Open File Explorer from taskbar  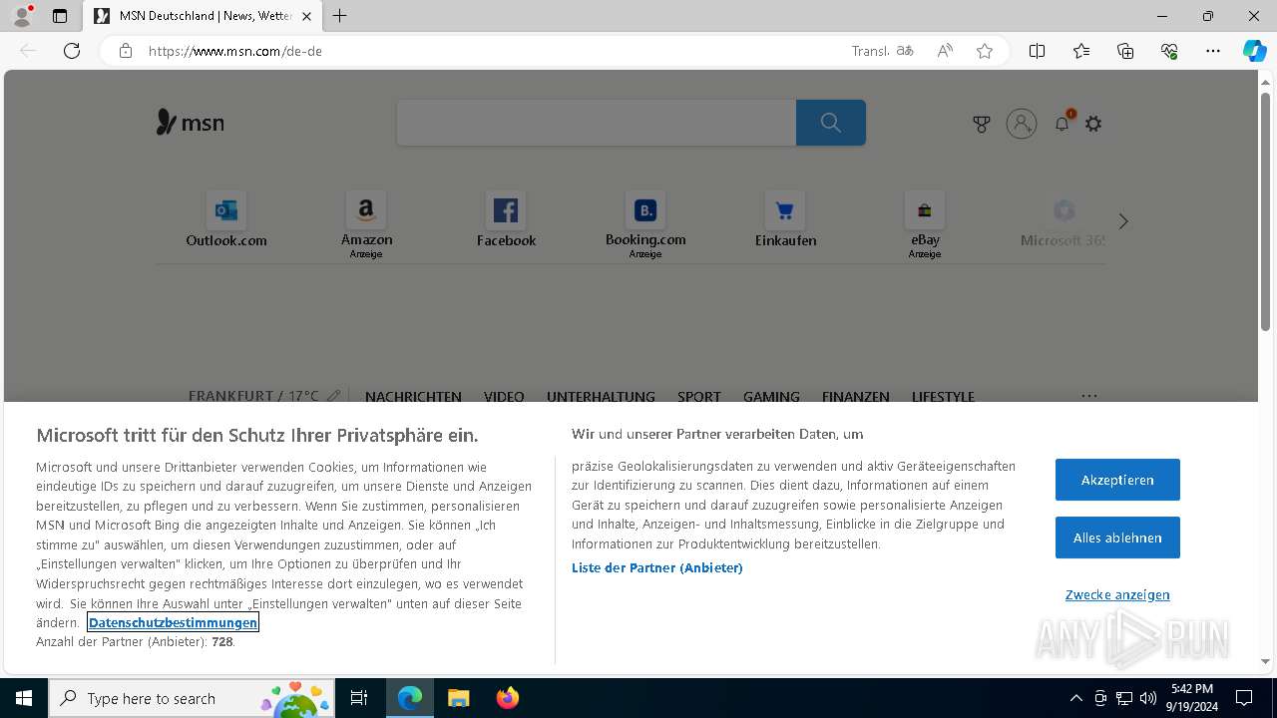pyautogui.click(x=458, y=698)
